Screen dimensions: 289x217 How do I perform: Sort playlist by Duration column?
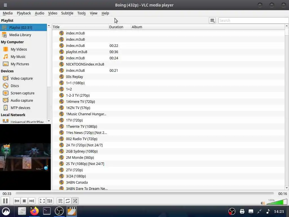pos(120,27)
